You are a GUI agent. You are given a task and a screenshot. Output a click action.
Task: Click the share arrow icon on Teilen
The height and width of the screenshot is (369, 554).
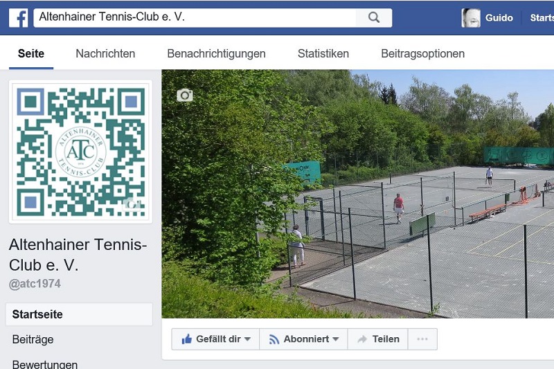(362, 339)
